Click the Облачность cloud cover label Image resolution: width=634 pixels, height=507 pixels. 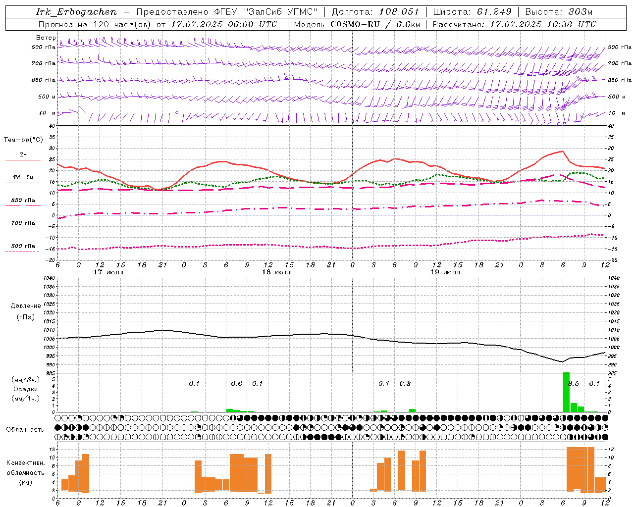pos(25,429)
